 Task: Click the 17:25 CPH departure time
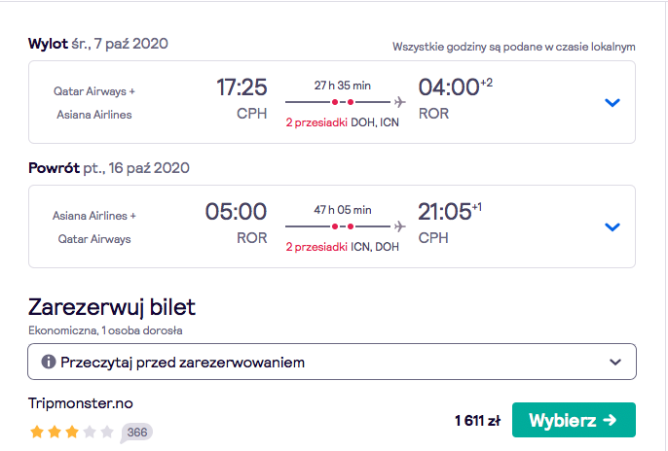pyautogui.click(x=241, y=98)
